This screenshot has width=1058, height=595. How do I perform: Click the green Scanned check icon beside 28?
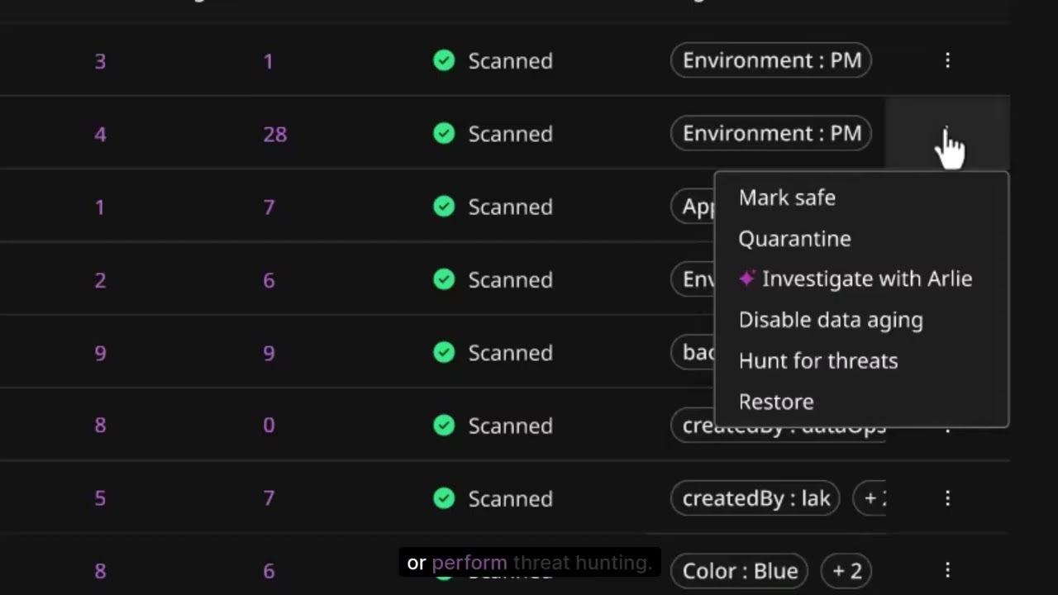444,134
